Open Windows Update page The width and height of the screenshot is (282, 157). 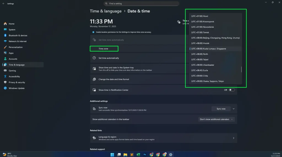point(23,88)
